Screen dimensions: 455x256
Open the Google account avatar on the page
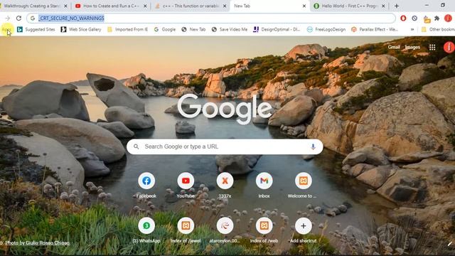[x=449, y=47]
